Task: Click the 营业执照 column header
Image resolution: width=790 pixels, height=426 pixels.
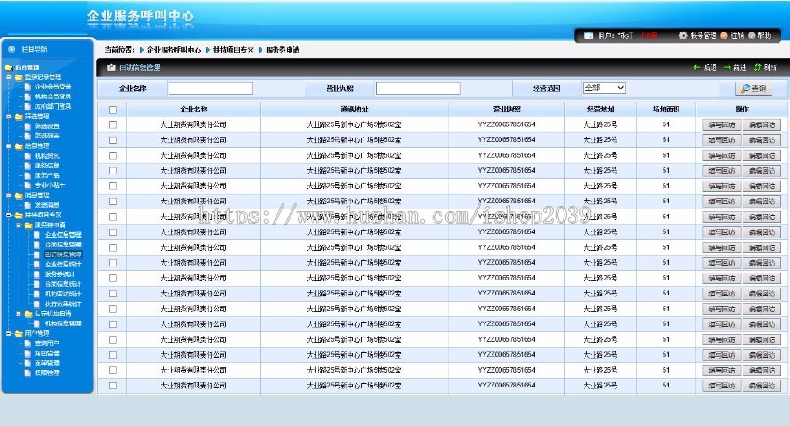Action: 506,110
